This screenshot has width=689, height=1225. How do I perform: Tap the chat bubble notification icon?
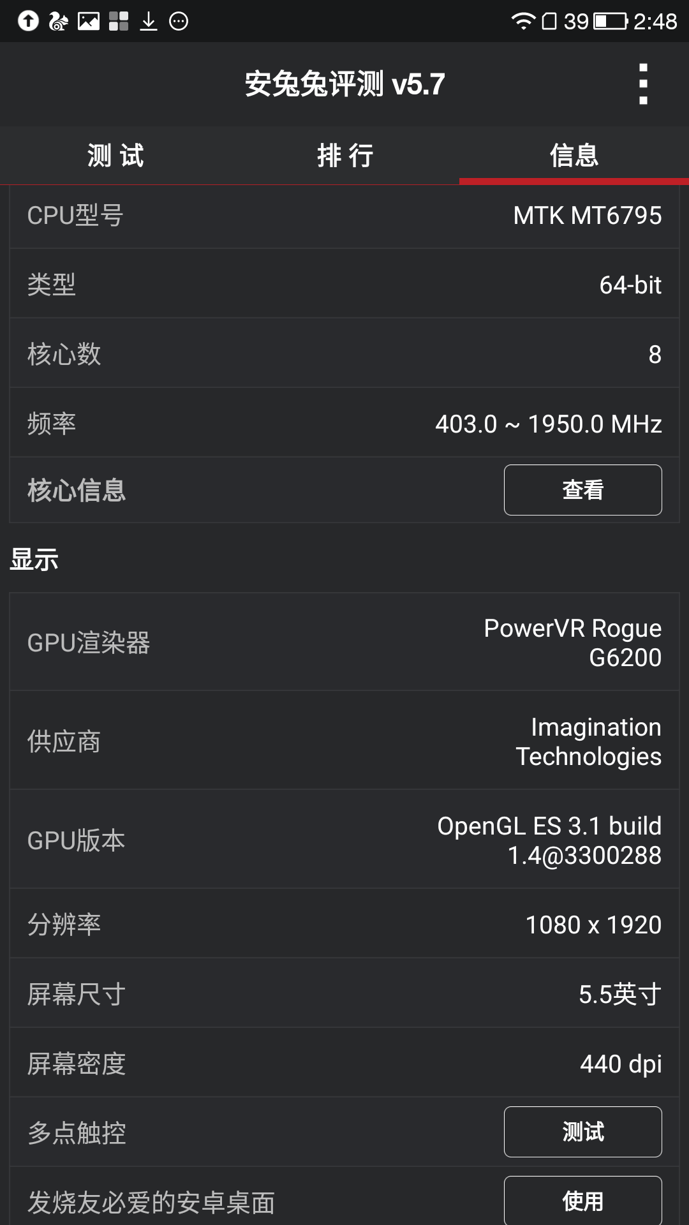coord(179,22)
